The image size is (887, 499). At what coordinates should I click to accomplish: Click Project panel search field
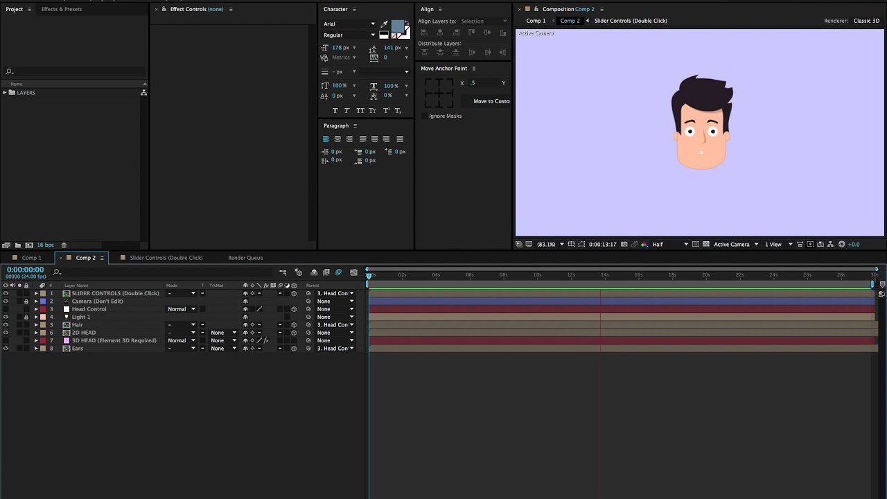tap(76, 71)
